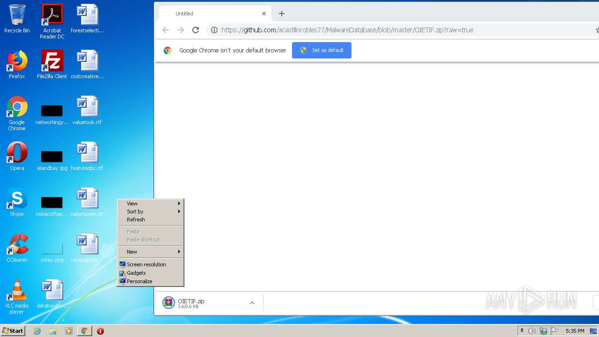Select the databasetv... document icon
Viewport: 599px width, 337px height.
(52, 294)
